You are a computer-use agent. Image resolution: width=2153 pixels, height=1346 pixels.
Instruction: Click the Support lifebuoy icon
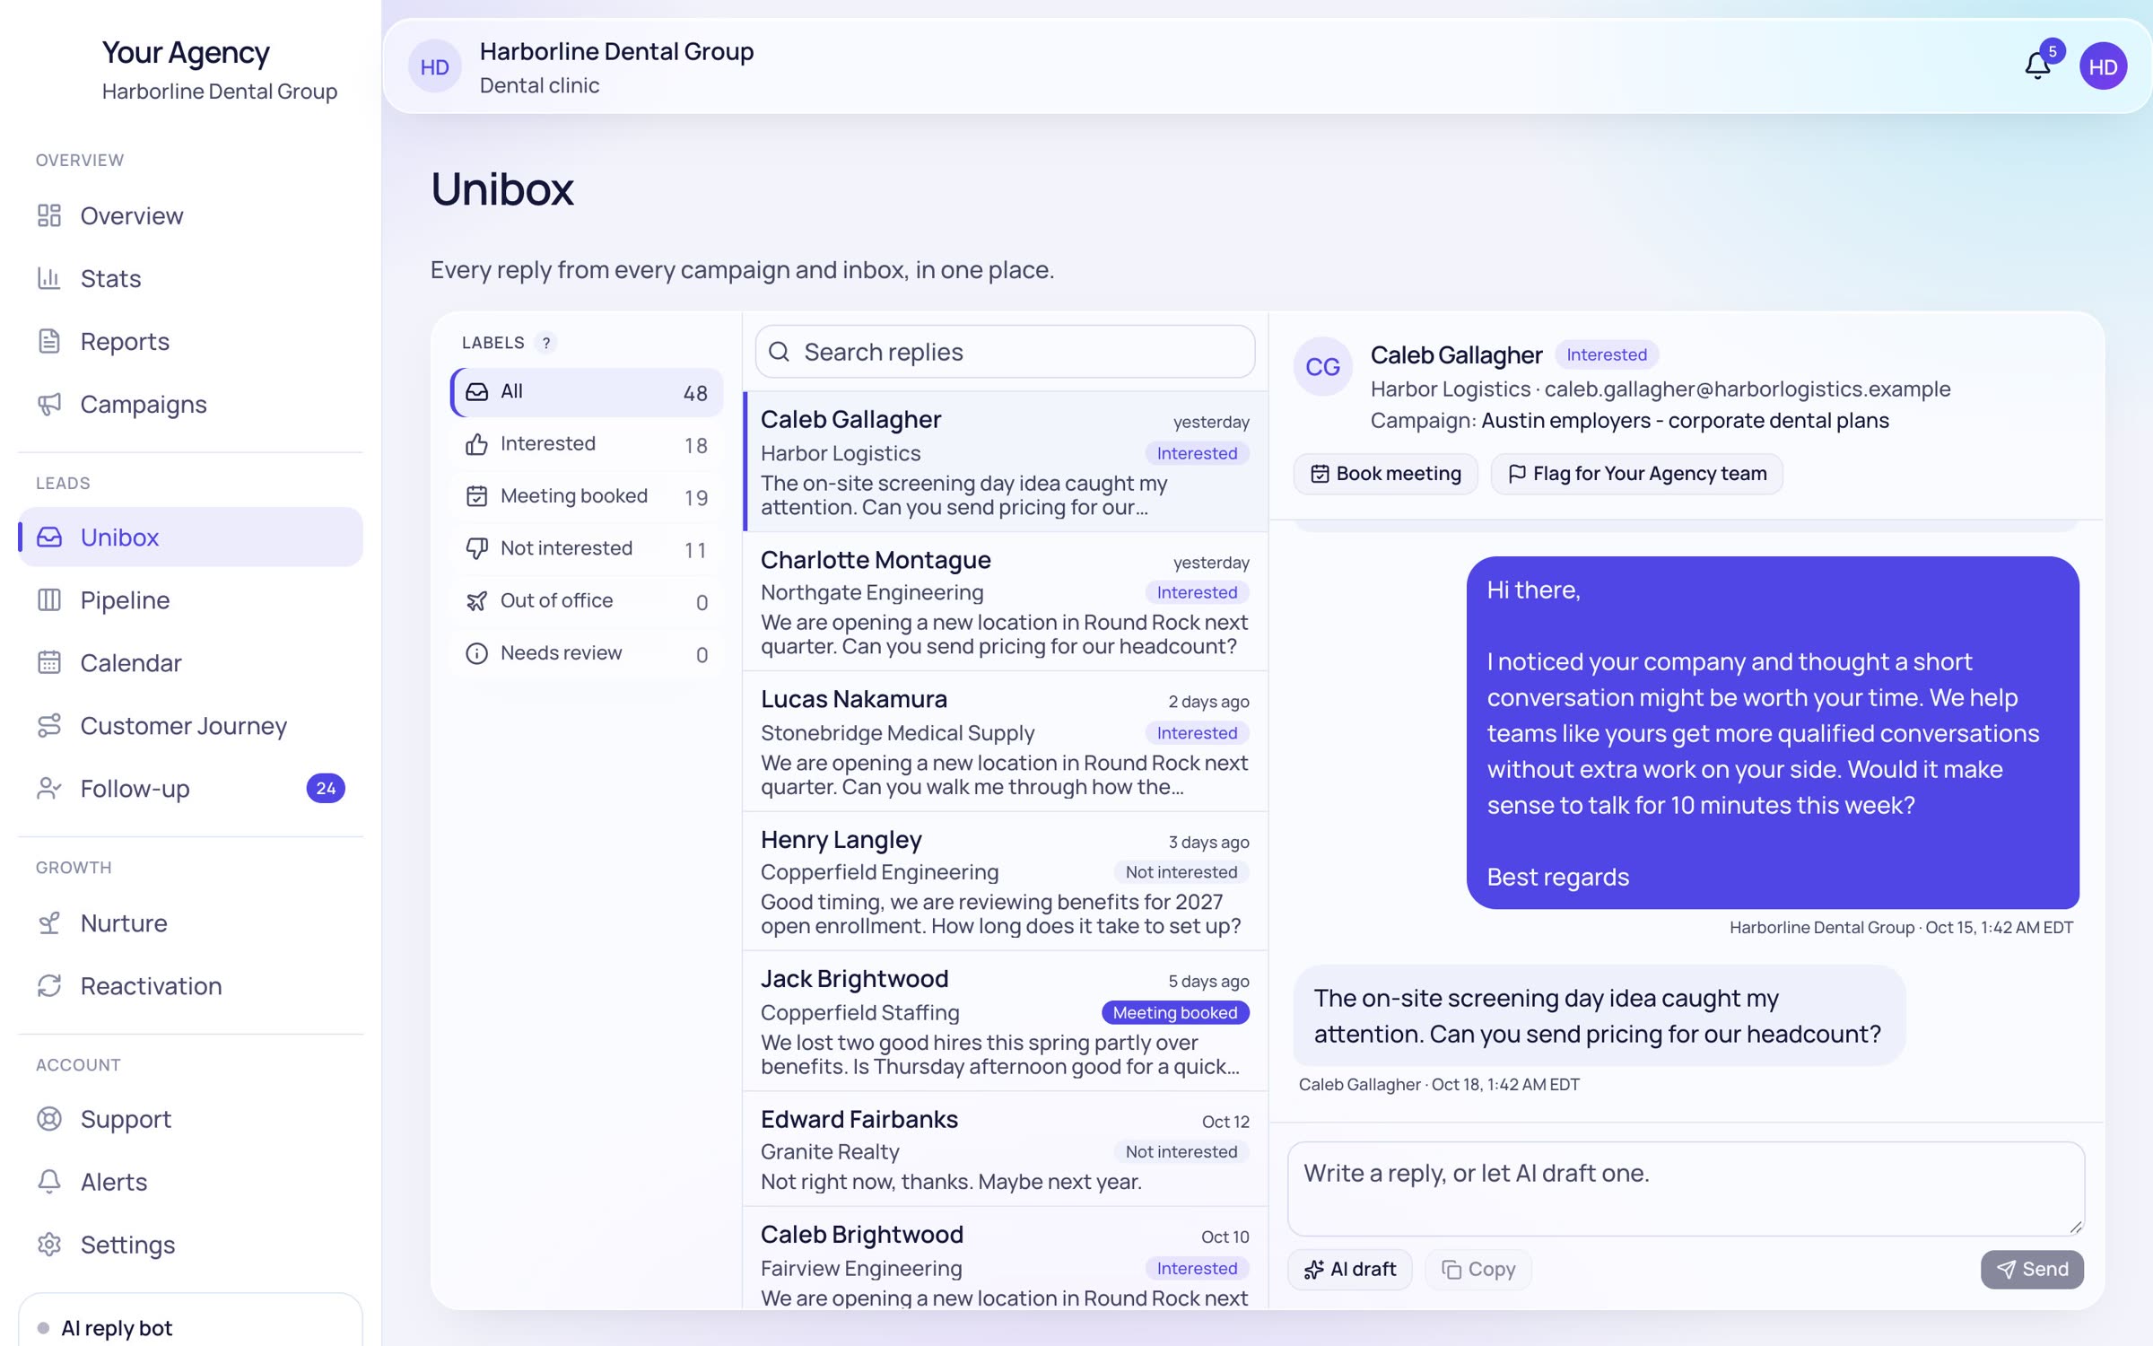(49, 1119)
